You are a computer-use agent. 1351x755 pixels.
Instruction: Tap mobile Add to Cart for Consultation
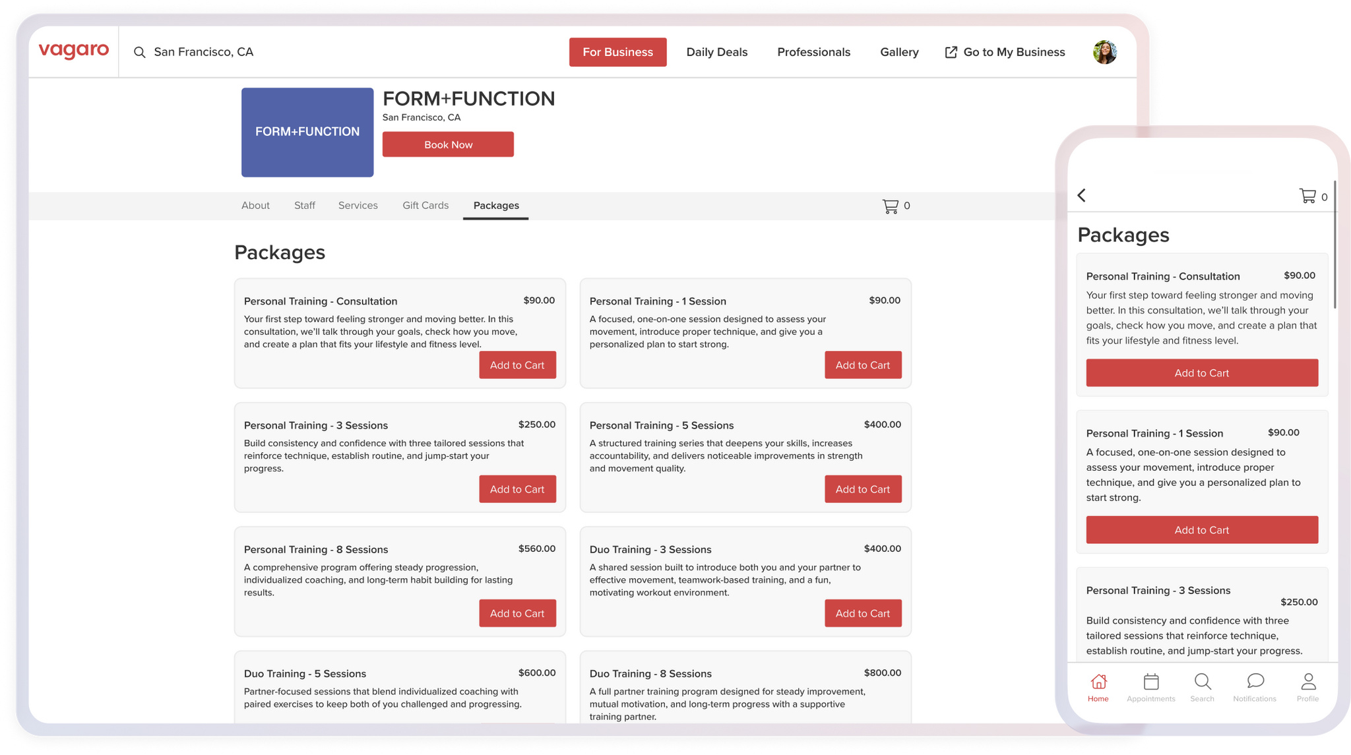tap(1202, 373)
